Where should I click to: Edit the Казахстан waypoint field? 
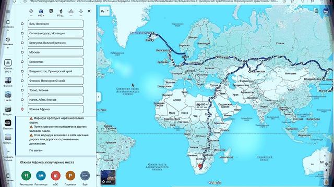point(55,62)
